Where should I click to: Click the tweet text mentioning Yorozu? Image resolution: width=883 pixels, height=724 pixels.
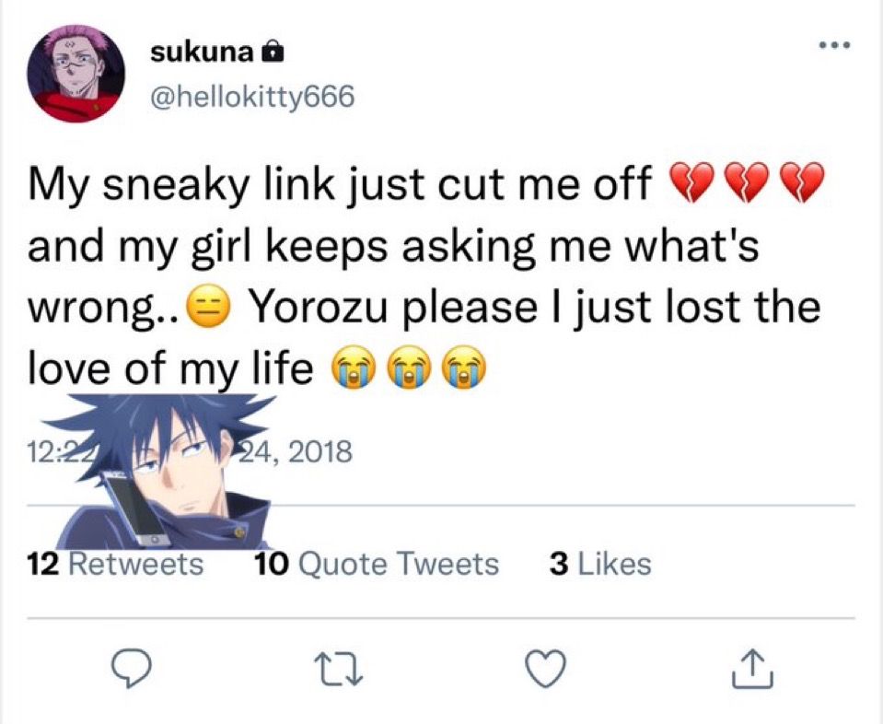coord(424,276)
